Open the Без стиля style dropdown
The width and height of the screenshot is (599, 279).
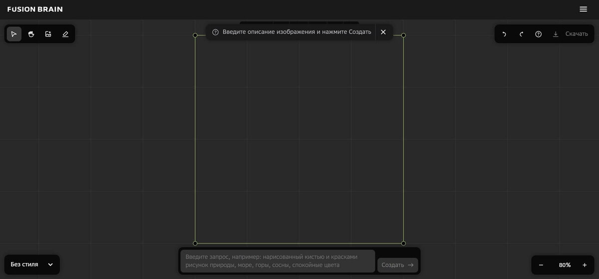32,265
